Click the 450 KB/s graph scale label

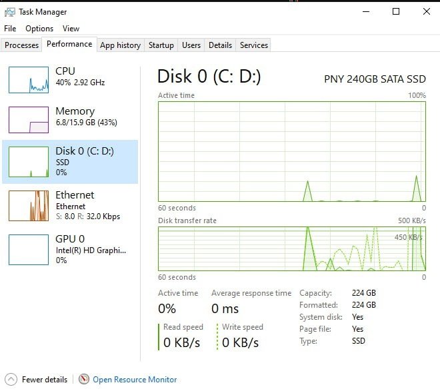pos(408,237)
